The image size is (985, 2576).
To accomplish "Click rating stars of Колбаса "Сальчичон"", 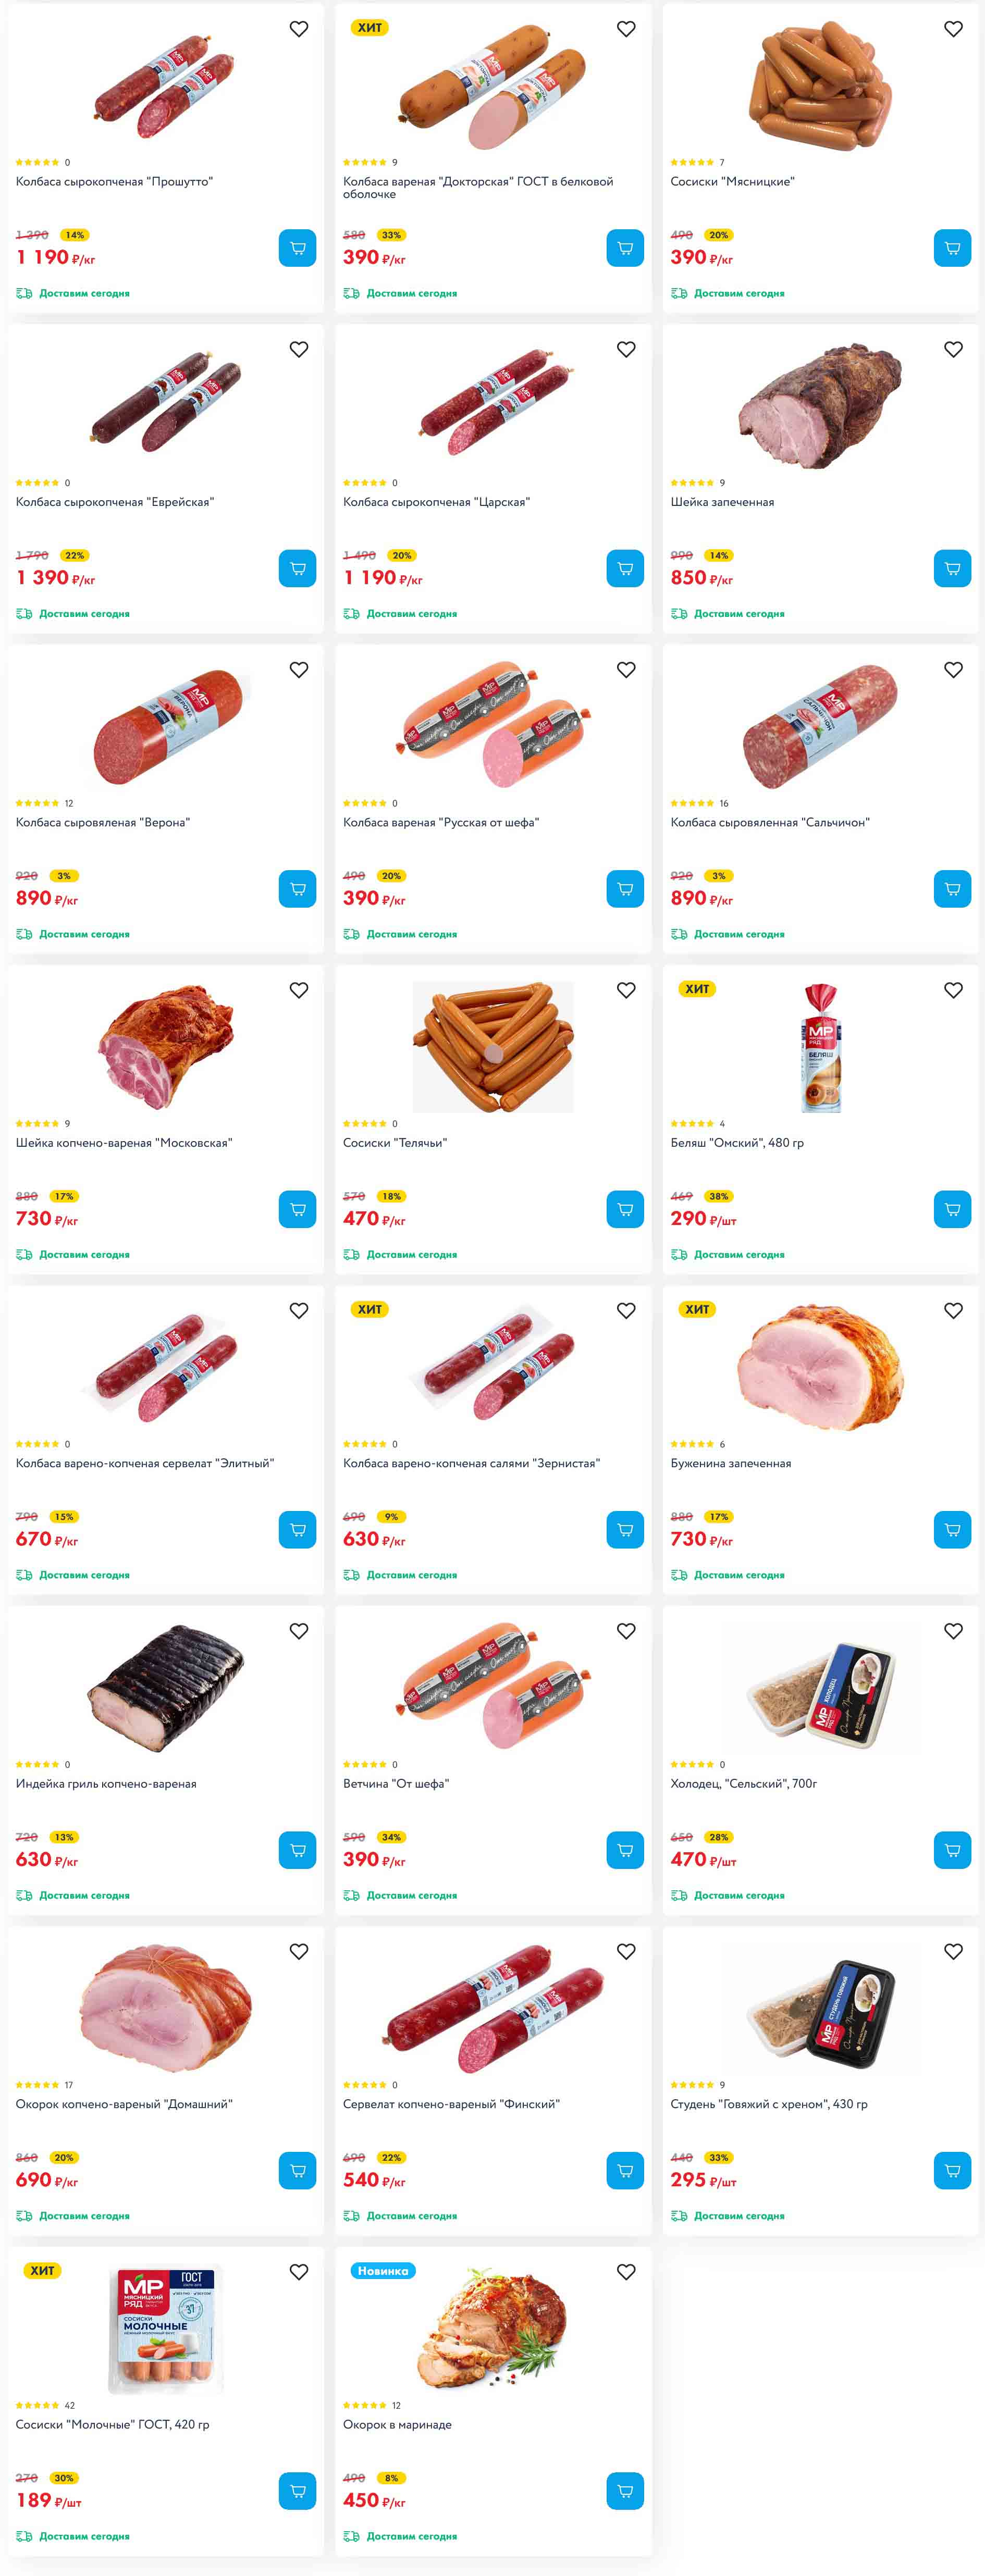I will (692, 803).
